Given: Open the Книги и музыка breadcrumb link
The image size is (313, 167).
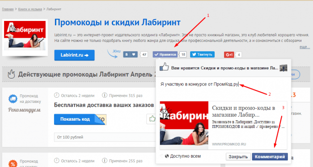Looking at the screenshot, I should click(30, 9).
